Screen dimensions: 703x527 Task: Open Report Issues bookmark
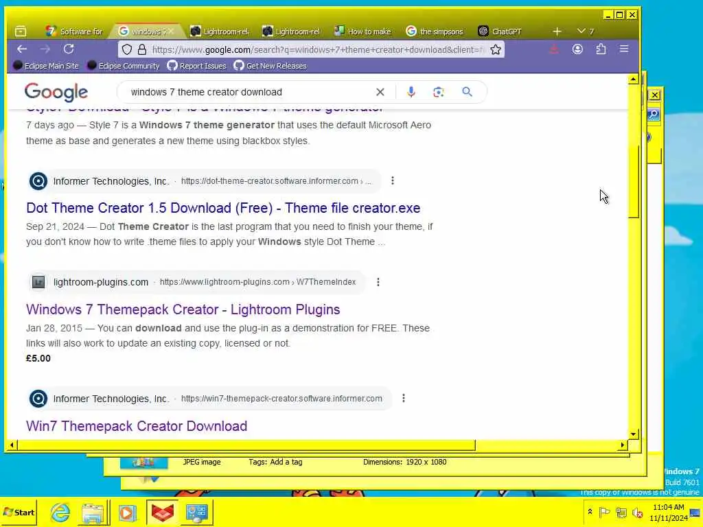tap(197, 66)
